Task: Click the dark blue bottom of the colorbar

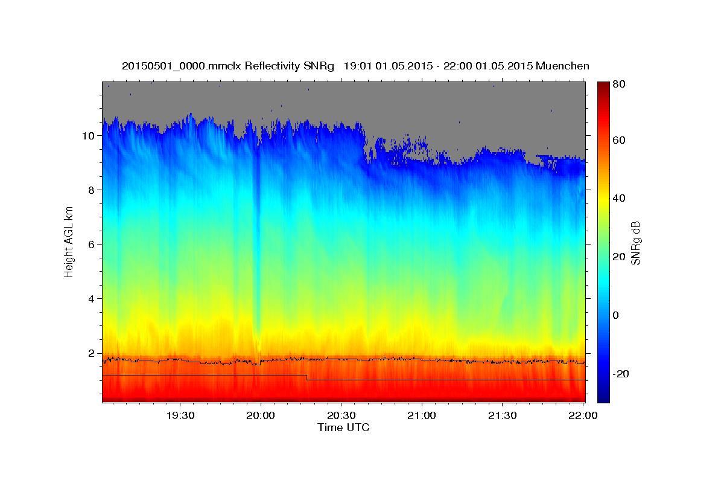Action: [x=603, y=395]
